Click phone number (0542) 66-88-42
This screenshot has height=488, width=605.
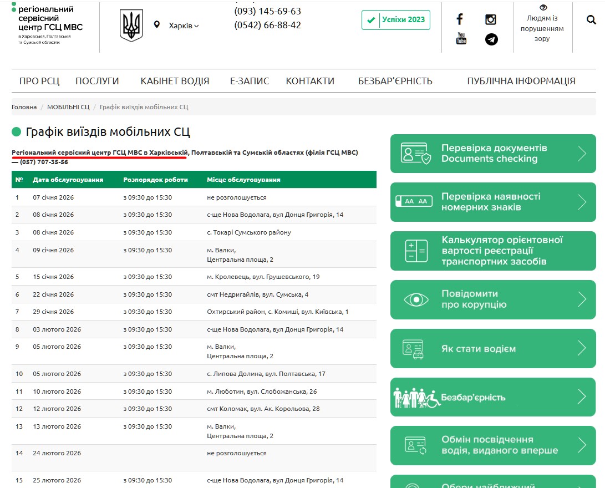[x=268, y=25]
